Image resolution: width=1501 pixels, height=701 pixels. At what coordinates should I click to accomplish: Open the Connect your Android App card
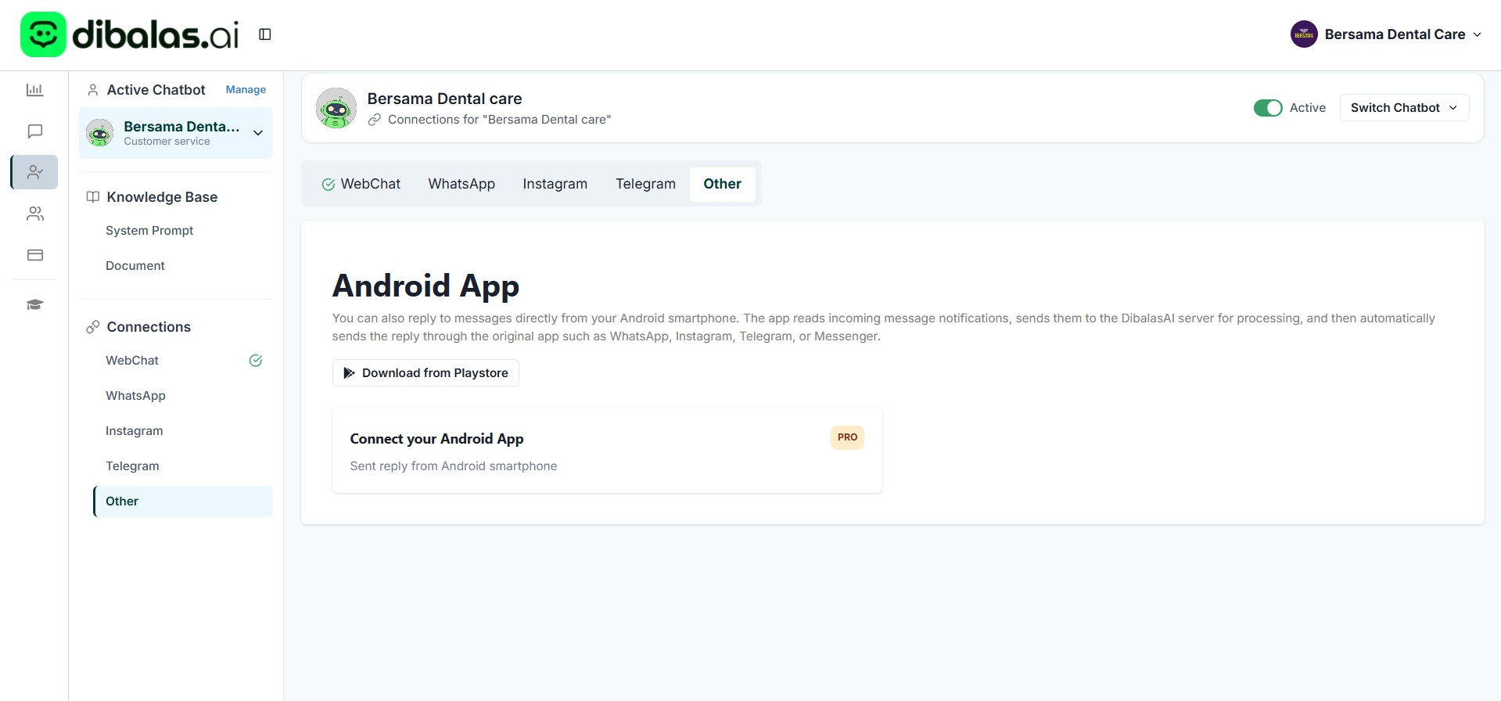pos(607,451)
